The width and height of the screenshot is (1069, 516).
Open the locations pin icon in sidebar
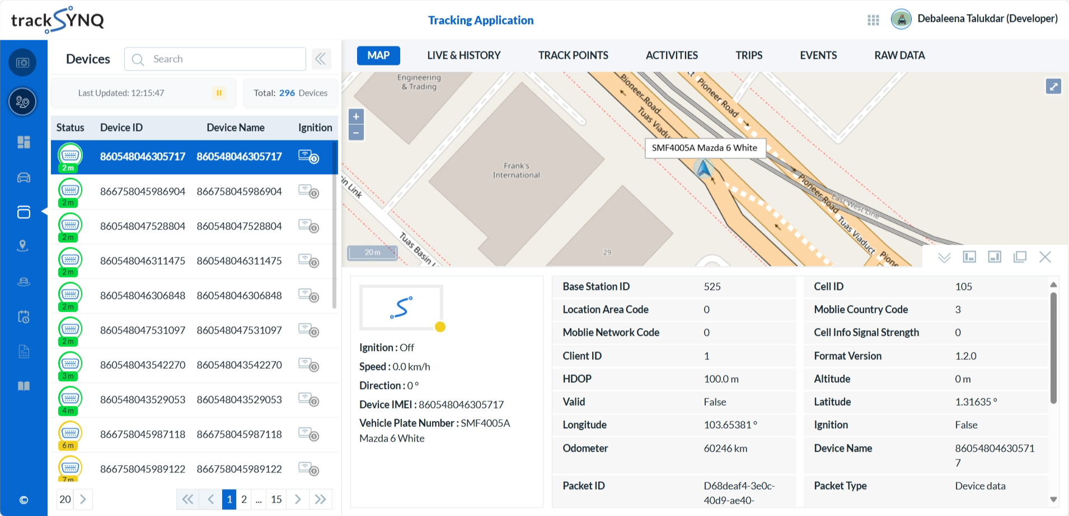pyautogui.click(x=23, y=245)
